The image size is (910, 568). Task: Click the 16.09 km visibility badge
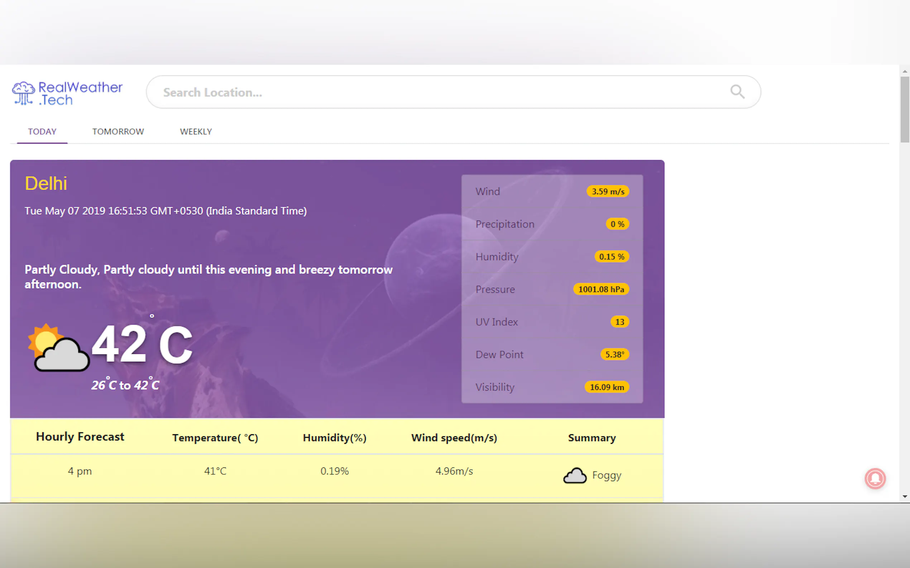click(607, 387)
